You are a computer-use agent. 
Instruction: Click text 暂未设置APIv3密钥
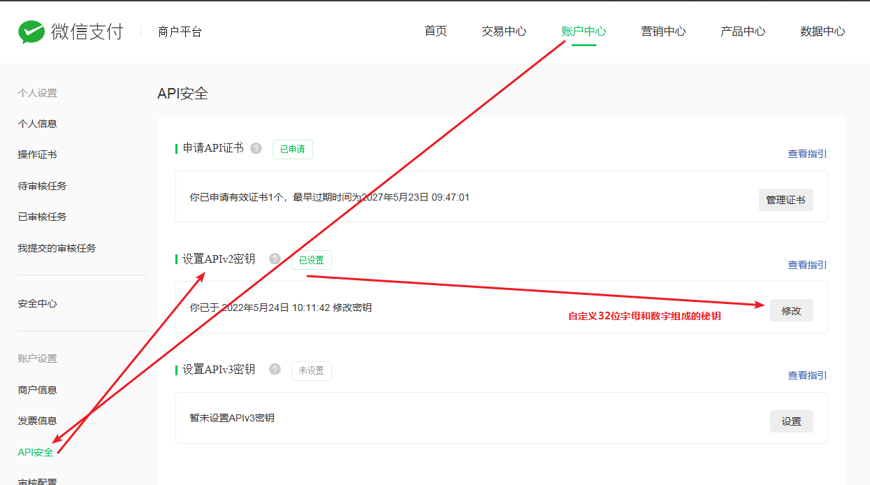coord(232,418)
